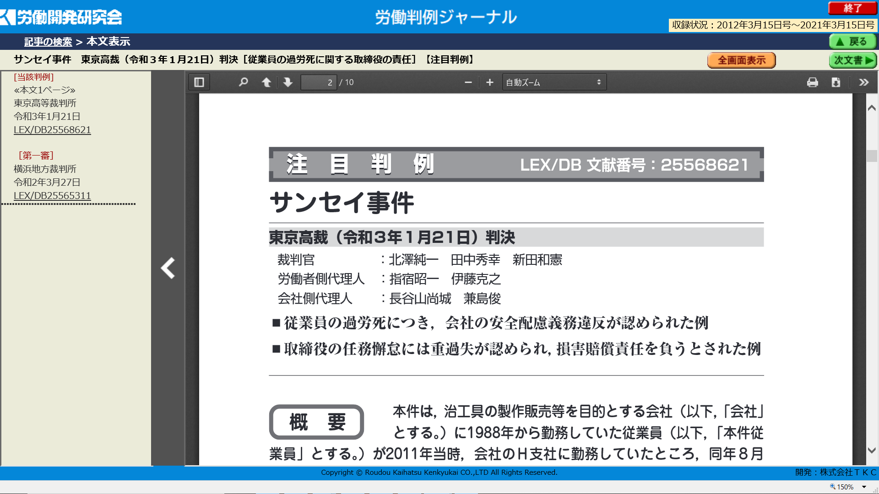Screen dimensions: 879x494
Task: Click the vertical scrollbar thumb
Action: (872, 156)
